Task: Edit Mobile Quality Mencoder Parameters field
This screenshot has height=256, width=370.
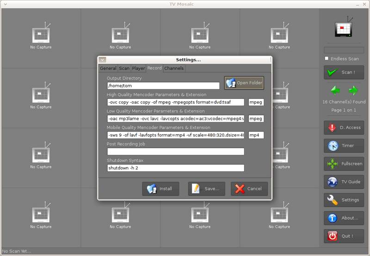Action: point(176,135)
